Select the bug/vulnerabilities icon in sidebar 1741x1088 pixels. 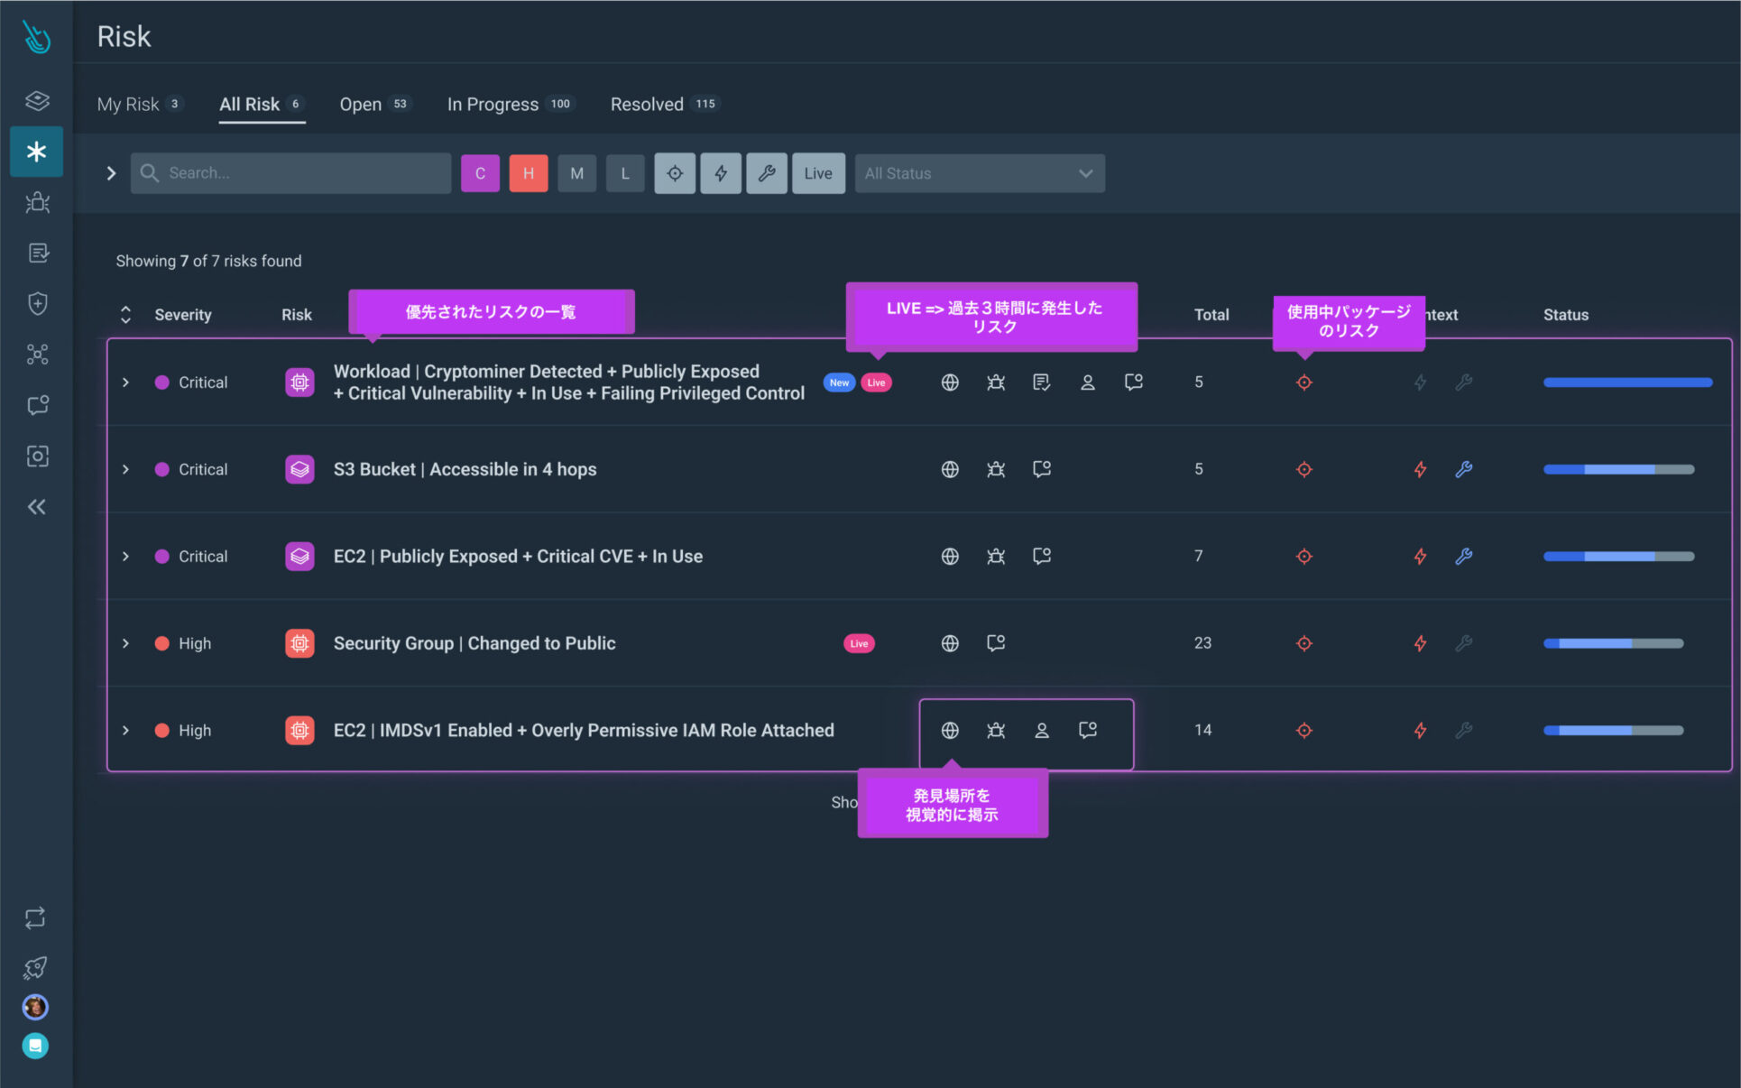[x=36, y=203]
